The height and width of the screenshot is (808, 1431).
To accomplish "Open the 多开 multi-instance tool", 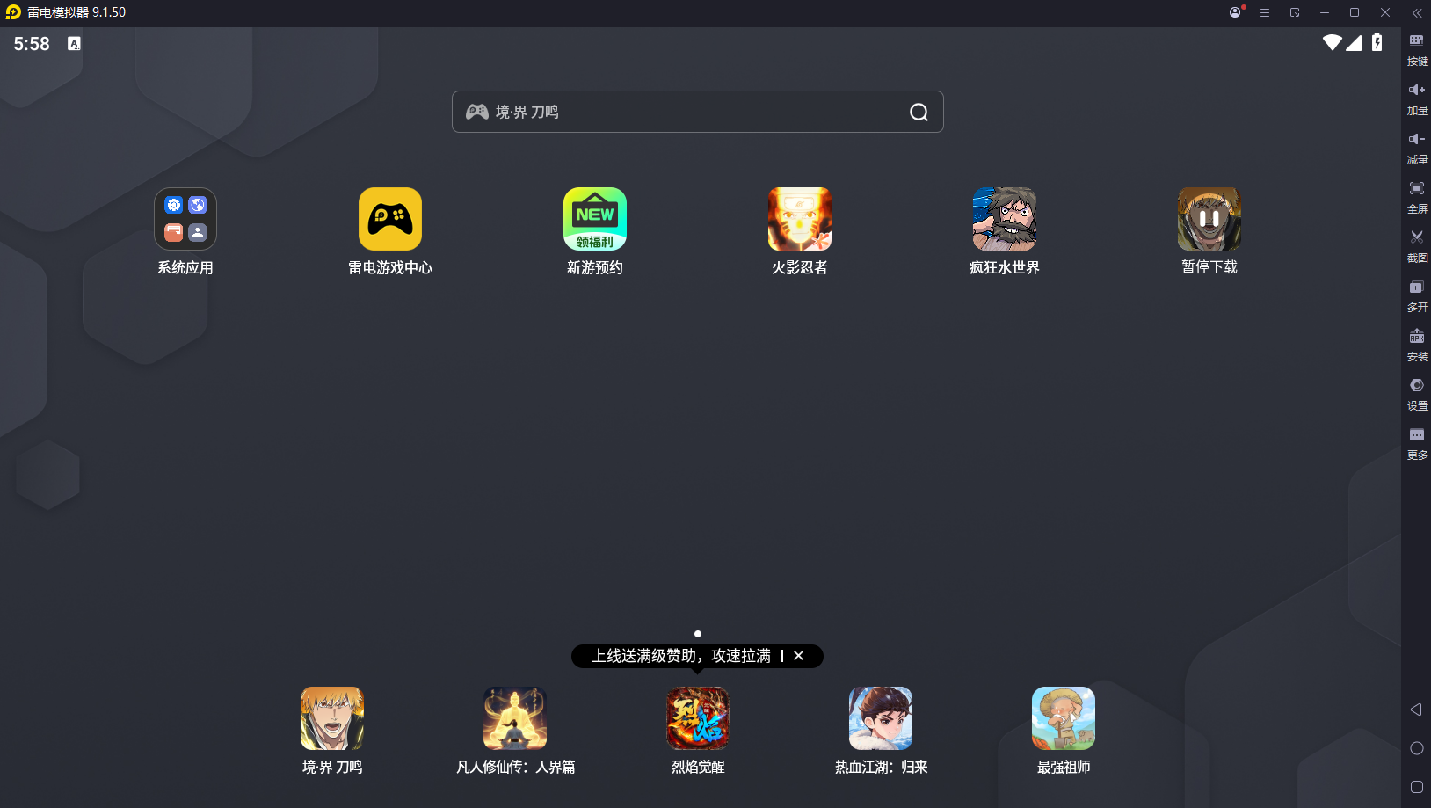I will (1417, 295).
